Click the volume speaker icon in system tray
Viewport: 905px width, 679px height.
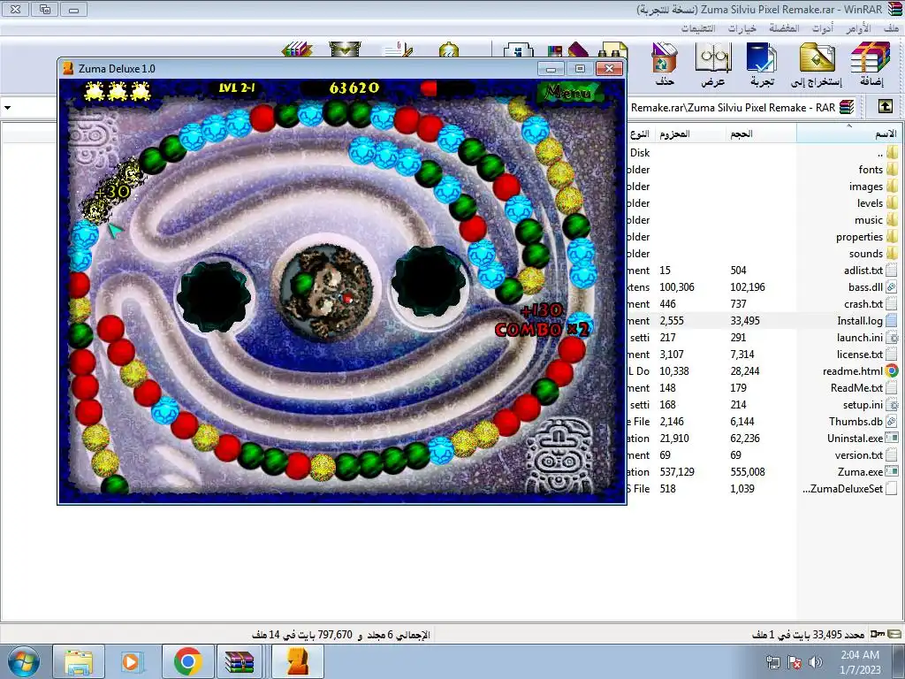(816, 662)
